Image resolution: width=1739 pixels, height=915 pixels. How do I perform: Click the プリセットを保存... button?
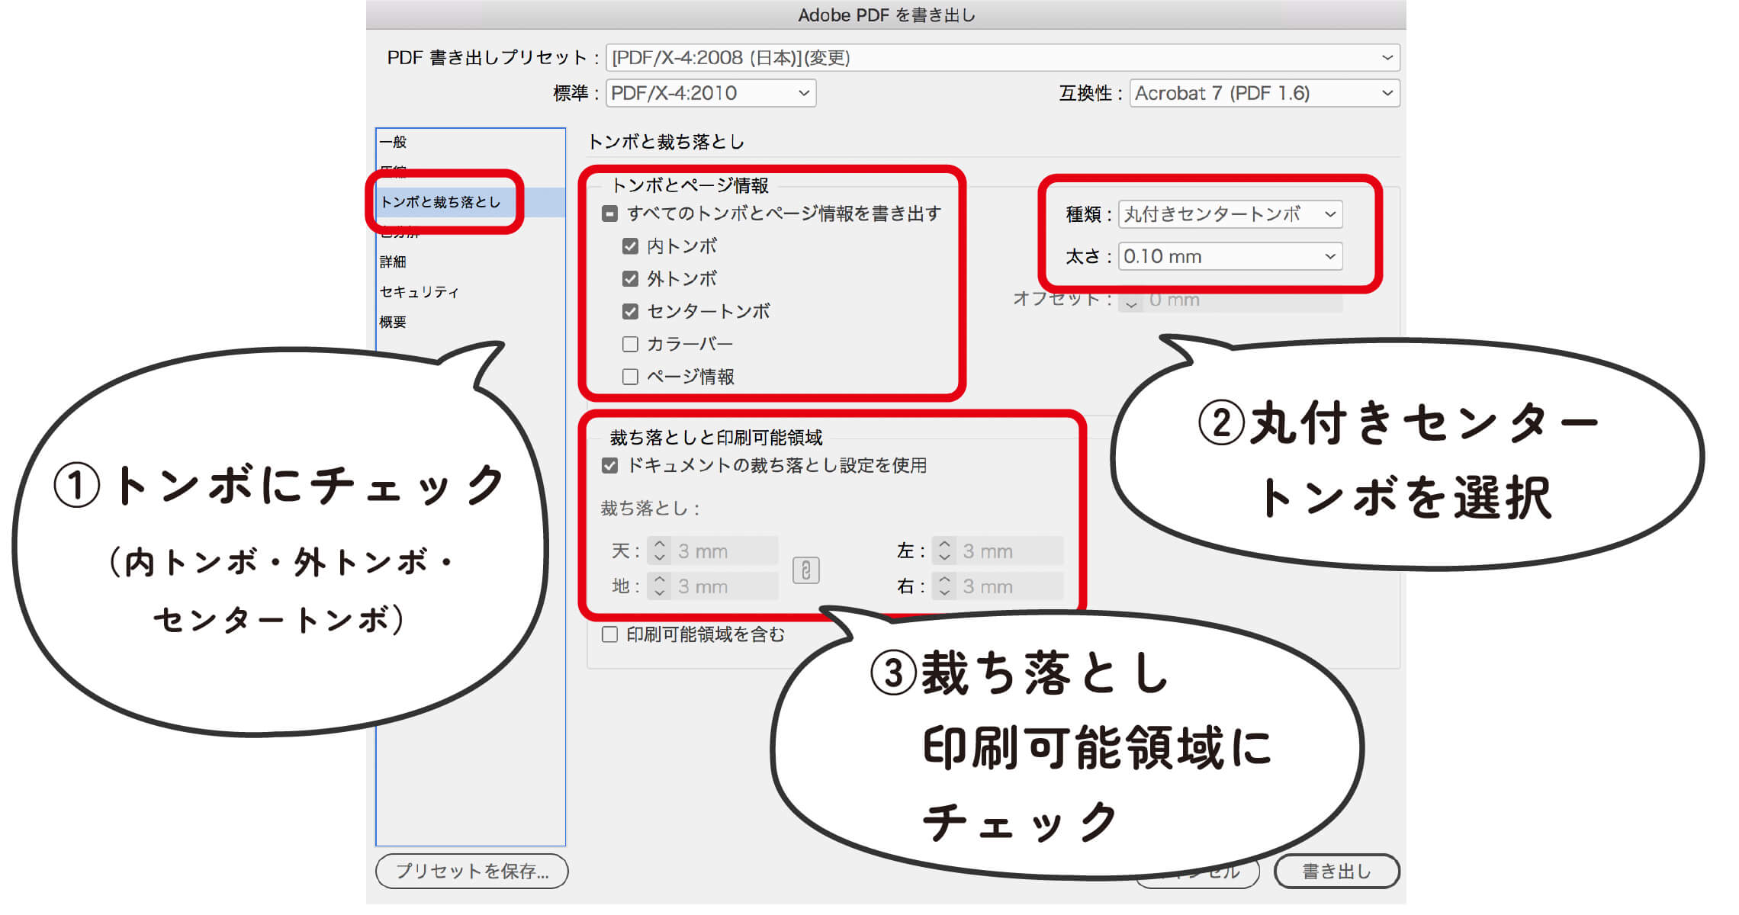tap(472, 871)
